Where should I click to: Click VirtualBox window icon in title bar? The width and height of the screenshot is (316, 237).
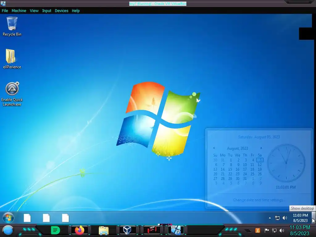(x=3, y=3)
